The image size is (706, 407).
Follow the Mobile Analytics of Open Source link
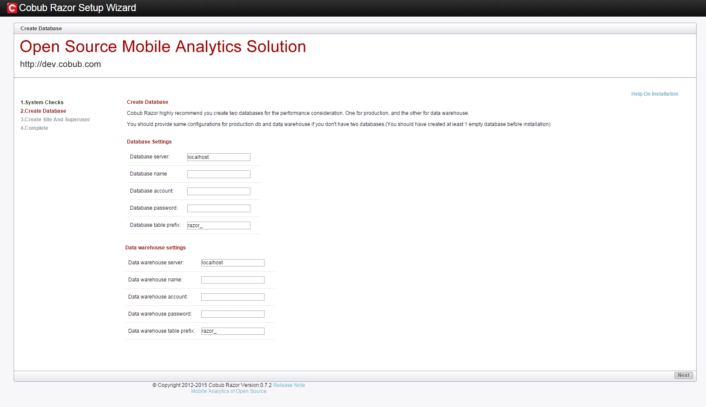(x=229, y=391)
